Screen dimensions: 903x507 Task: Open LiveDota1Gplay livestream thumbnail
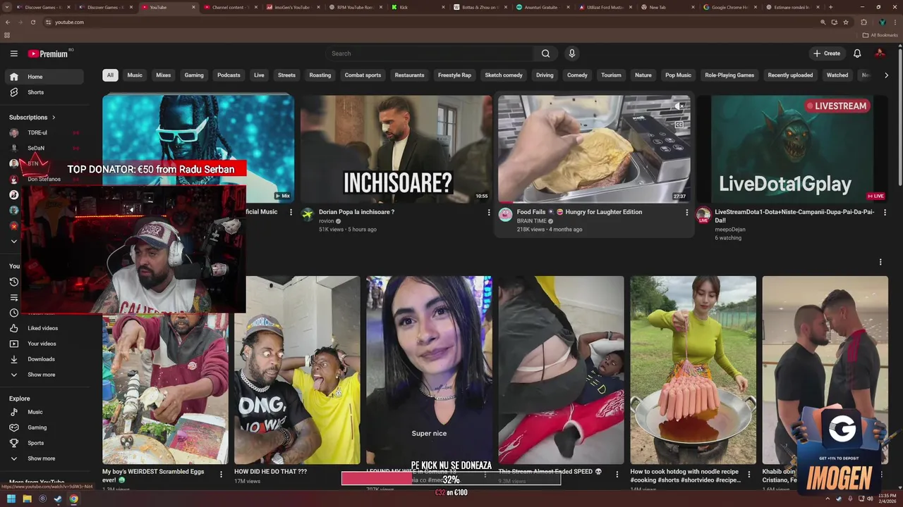(x=792, y=149)
